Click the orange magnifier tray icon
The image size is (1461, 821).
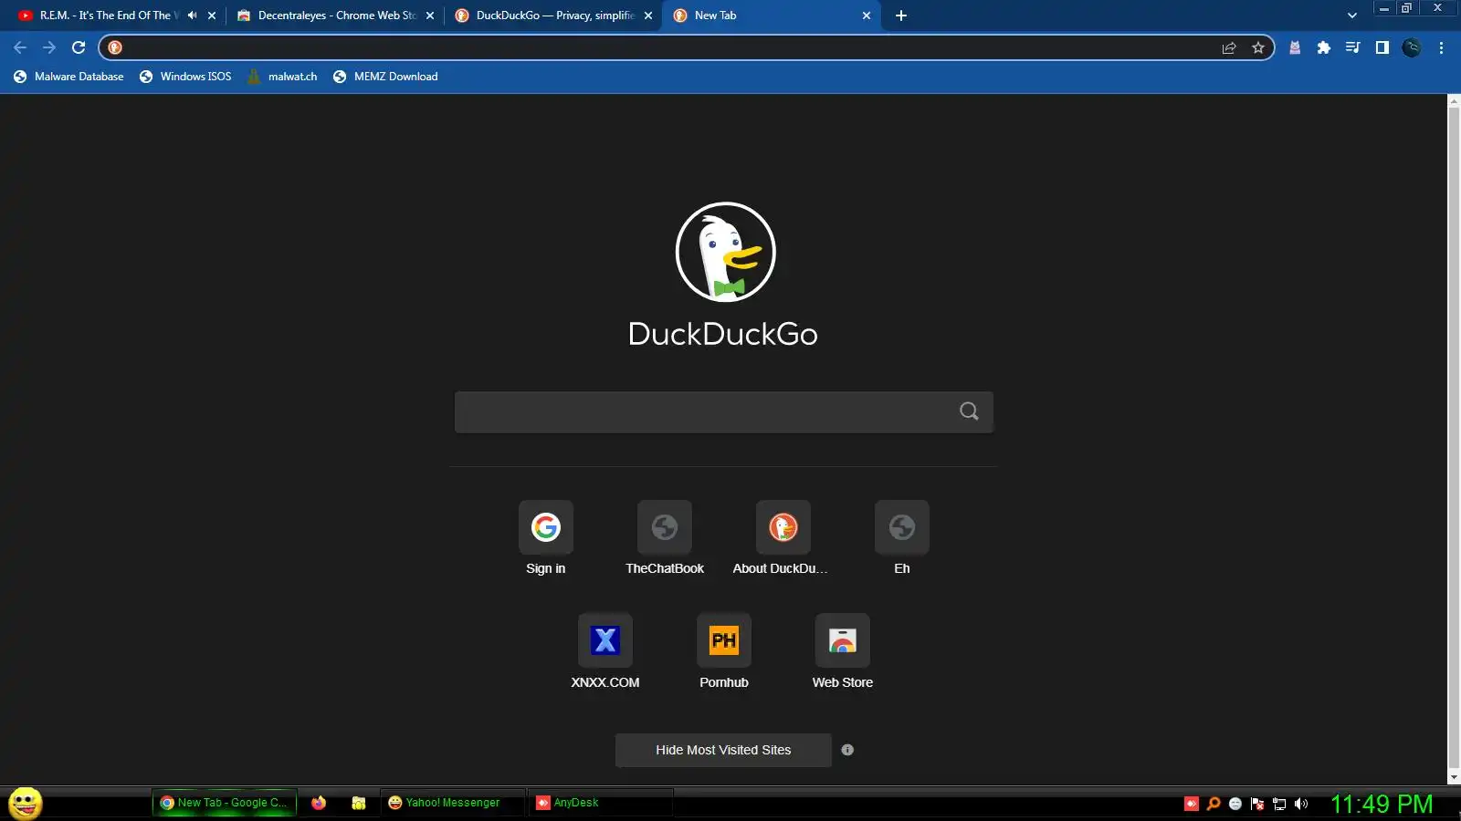(x=1214, y=804)
